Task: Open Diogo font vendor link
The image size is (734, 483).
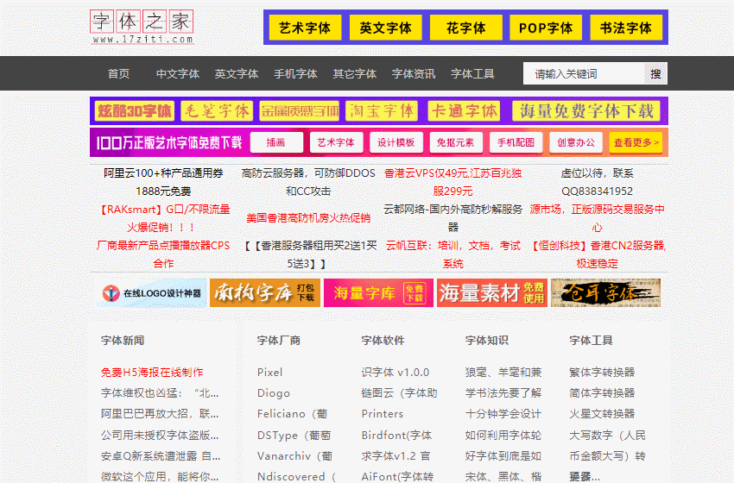Action: pyautogui.click(x=274, y=392)
